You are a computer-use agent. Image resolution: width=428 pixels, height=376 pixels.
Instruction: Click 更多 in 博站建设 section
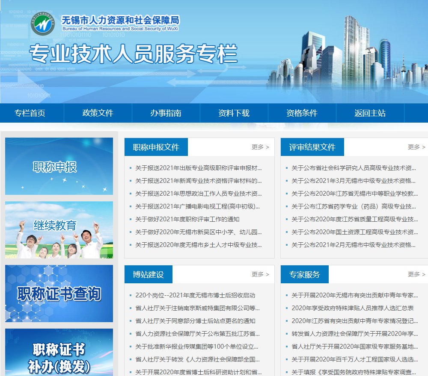pyautogui.click(x=260, y=274)
